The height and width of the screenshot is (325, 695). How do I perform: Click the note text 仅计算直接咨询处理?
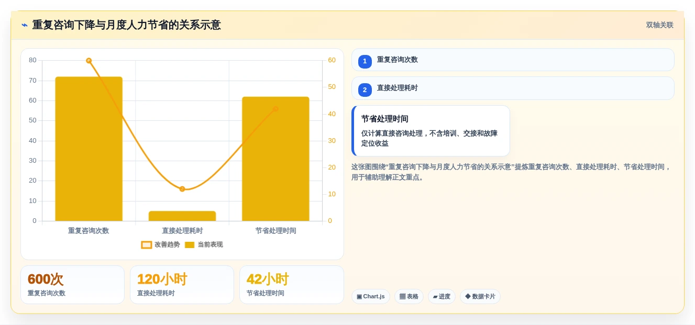click(429, 138)
